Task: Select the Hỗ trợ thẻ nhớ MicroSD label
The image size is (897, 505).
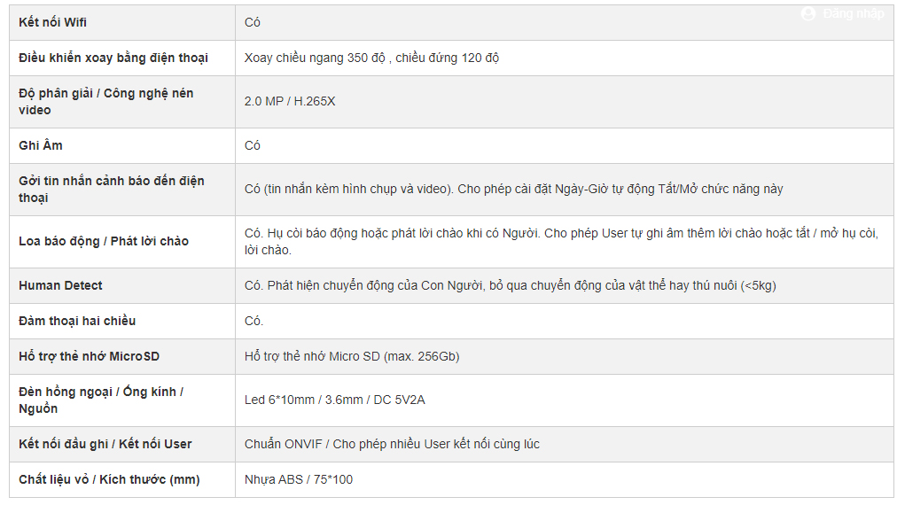Action: [x=90, y=356]
